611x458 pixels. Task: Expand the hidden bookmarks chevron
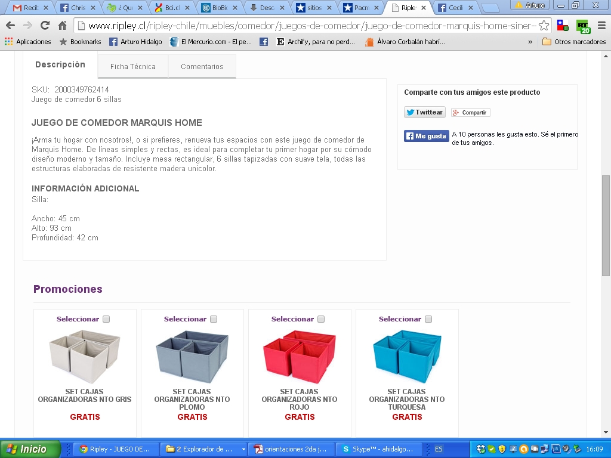[530, 42]
